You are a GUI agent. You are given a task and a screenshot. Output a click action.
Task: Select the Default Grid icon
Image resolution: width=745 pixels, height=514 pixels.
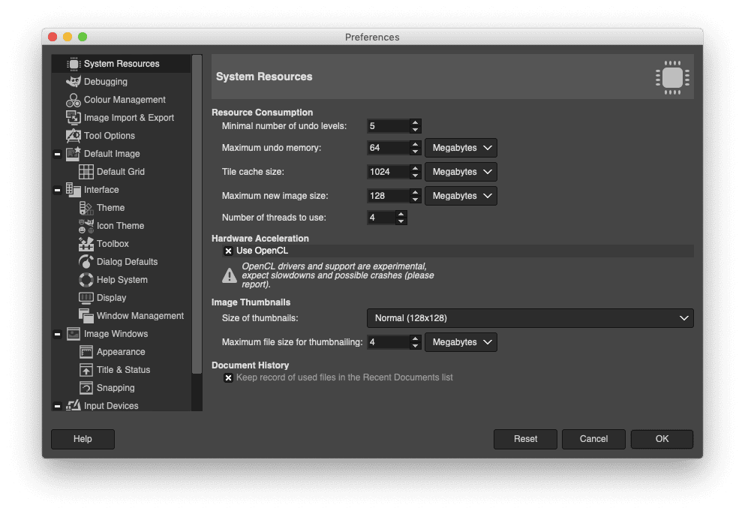pyautogui.click(x=86, y=172)
